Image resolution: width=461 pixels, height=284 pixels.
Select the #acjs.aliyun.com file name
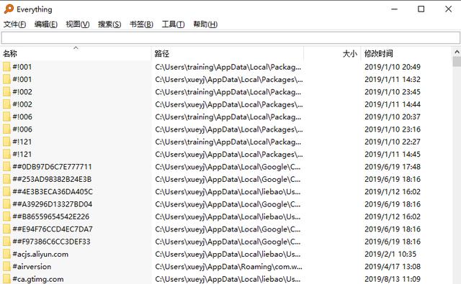coord(40,254)
